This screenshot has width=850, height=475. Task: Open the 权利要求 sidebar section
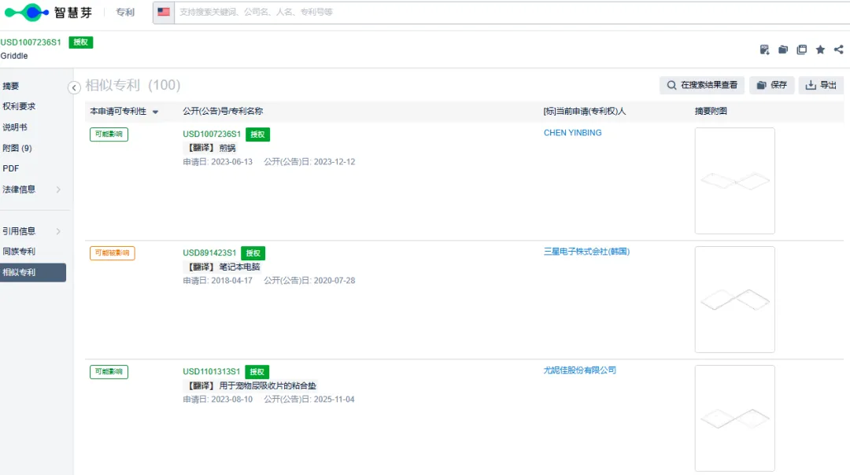(x=19, y=106)
